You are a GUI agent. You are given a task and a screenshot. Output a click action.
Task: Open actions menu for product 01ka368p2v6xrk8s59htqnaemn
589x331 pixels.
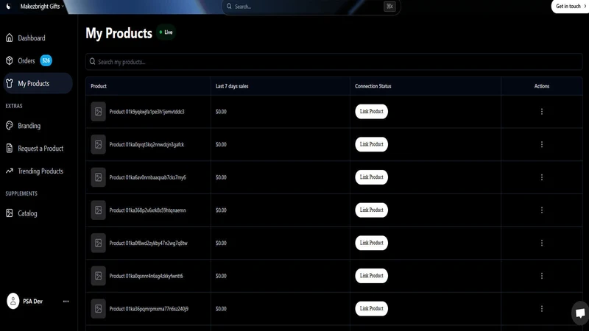(542, 210)
